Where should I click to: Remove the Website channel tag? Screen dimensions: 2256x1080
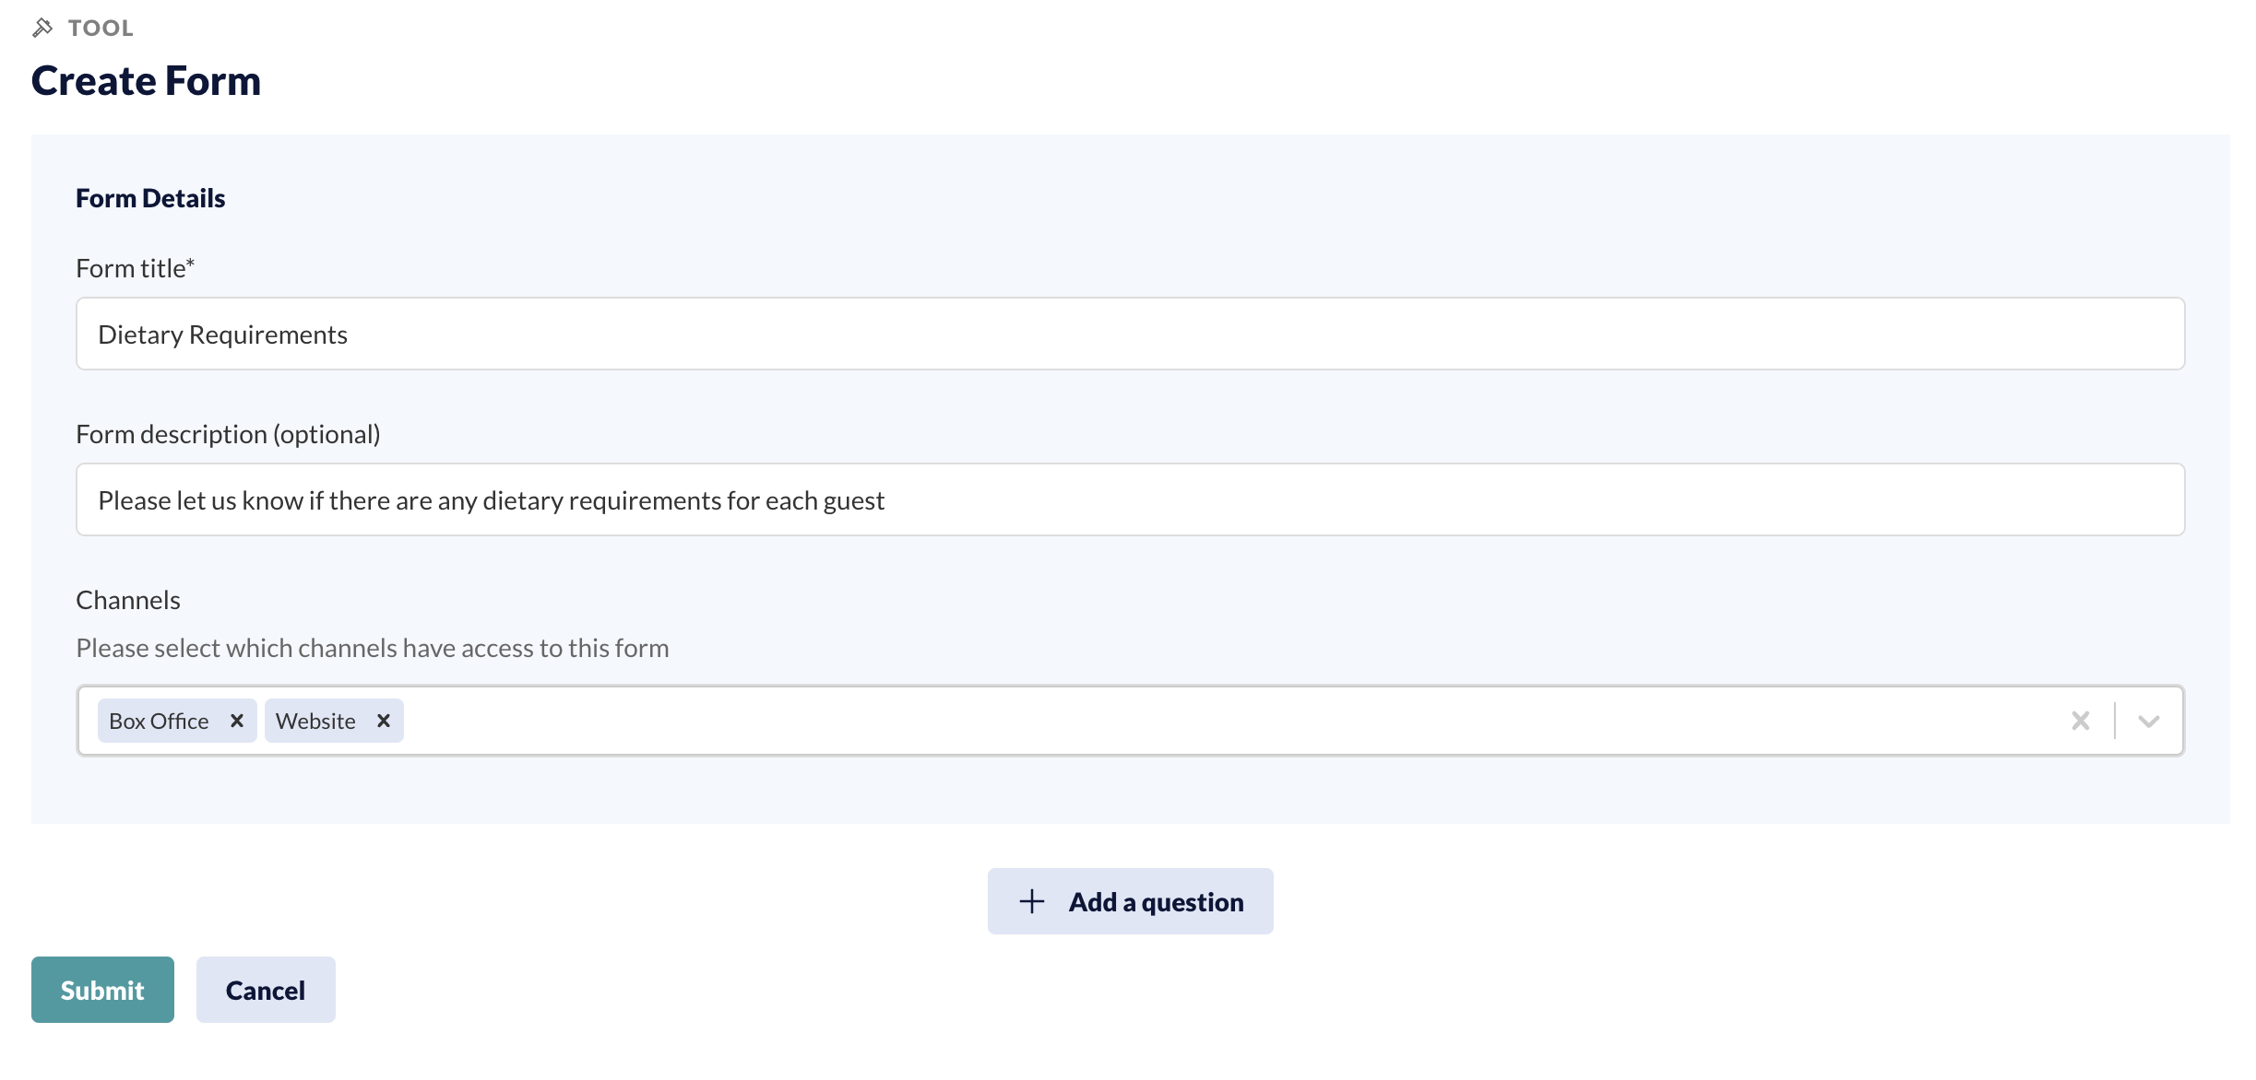(x=384, y=721)
